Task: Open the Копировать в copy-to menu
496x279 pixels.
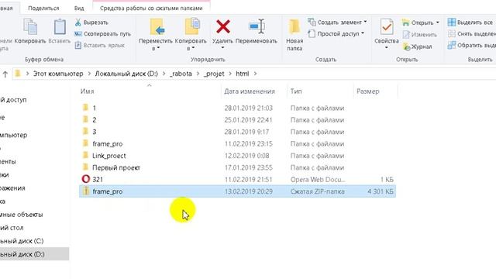Action: coord(191,35)
